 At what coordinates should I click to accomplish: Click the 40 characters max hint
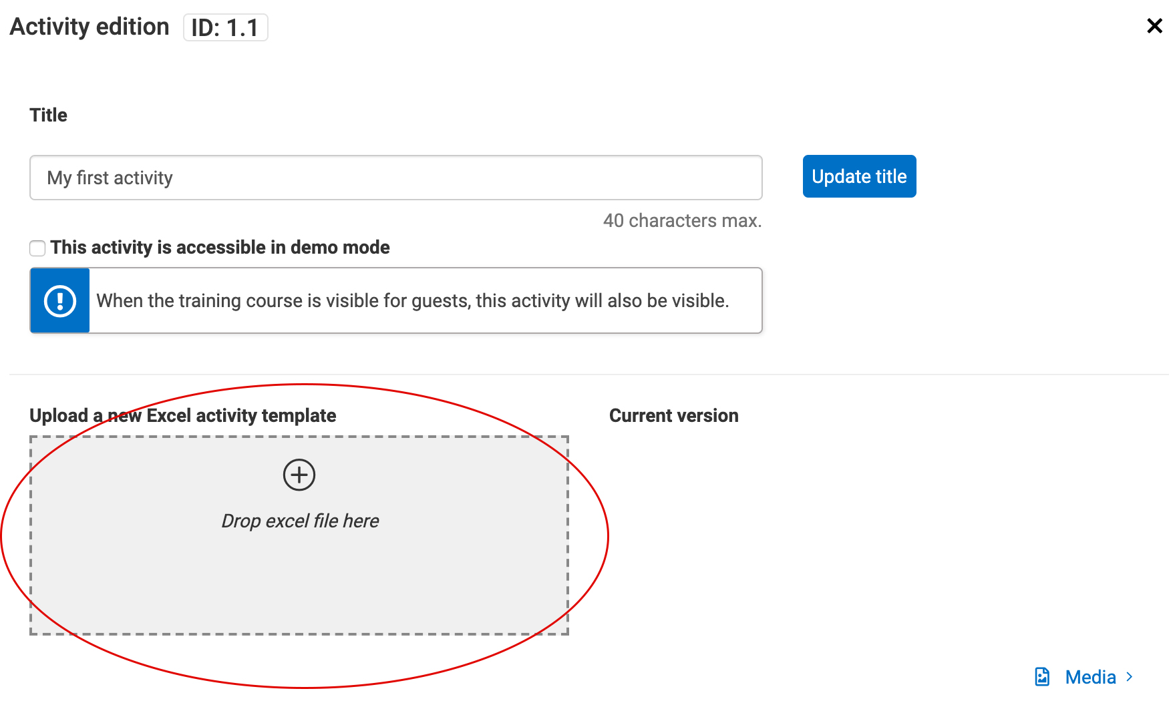682,220
